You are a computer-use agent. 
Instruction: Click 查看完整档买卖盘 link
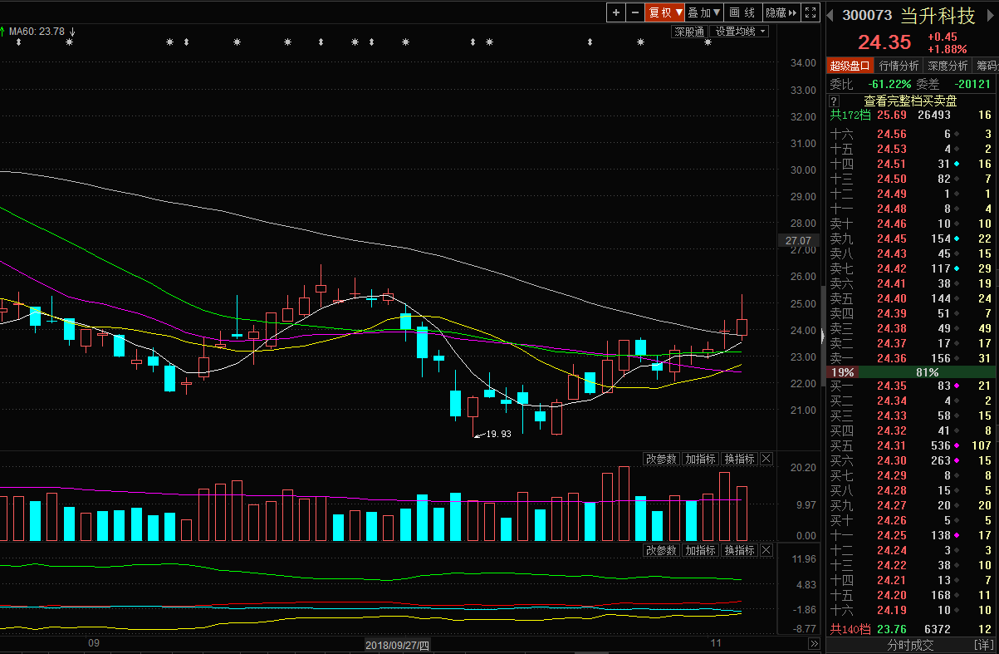[910, 101]
